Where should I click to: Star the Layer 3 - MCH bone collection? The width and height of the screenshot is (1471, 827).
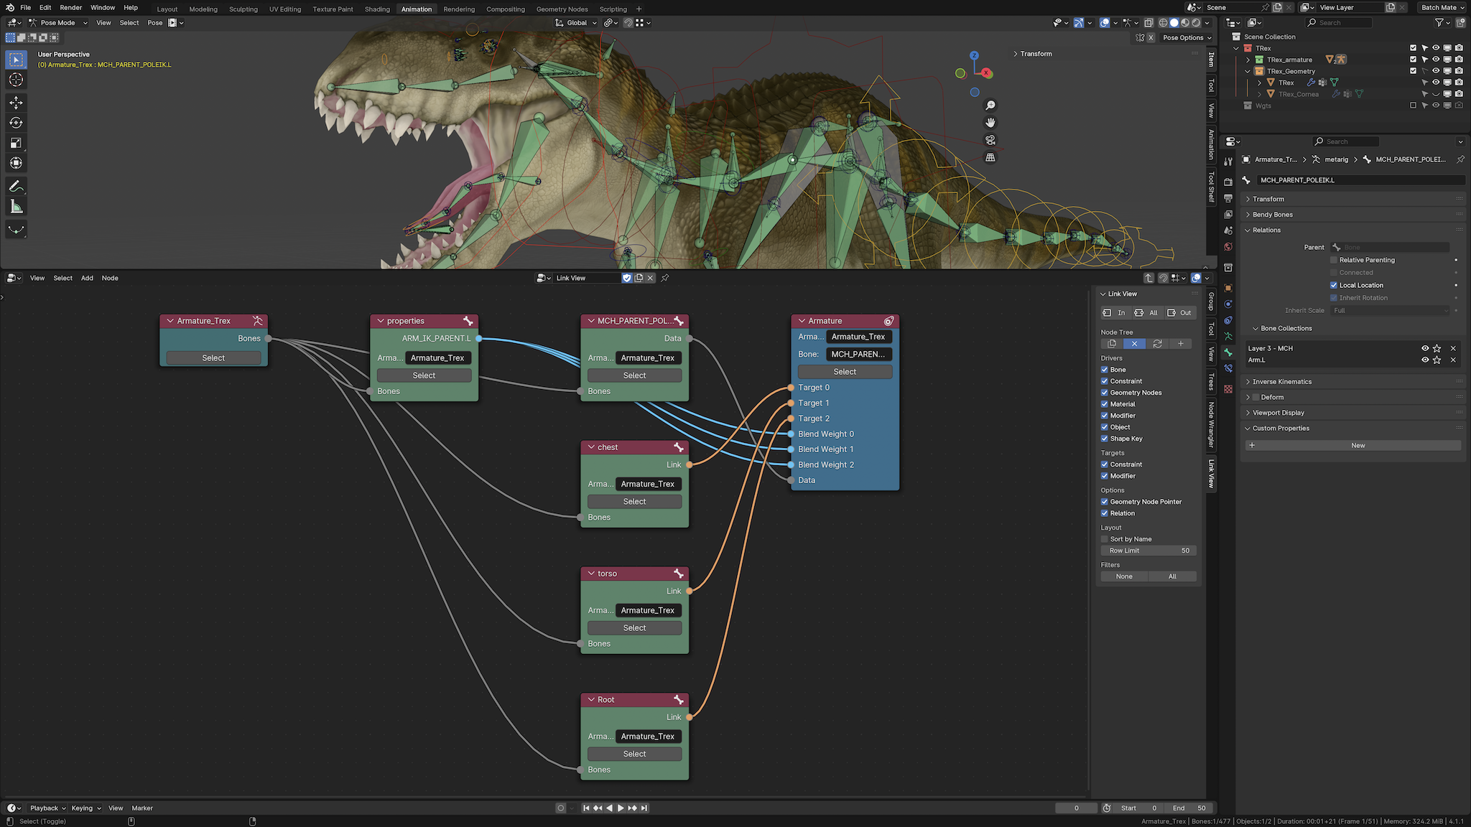pyautogui.click(x=1437, y=348)
